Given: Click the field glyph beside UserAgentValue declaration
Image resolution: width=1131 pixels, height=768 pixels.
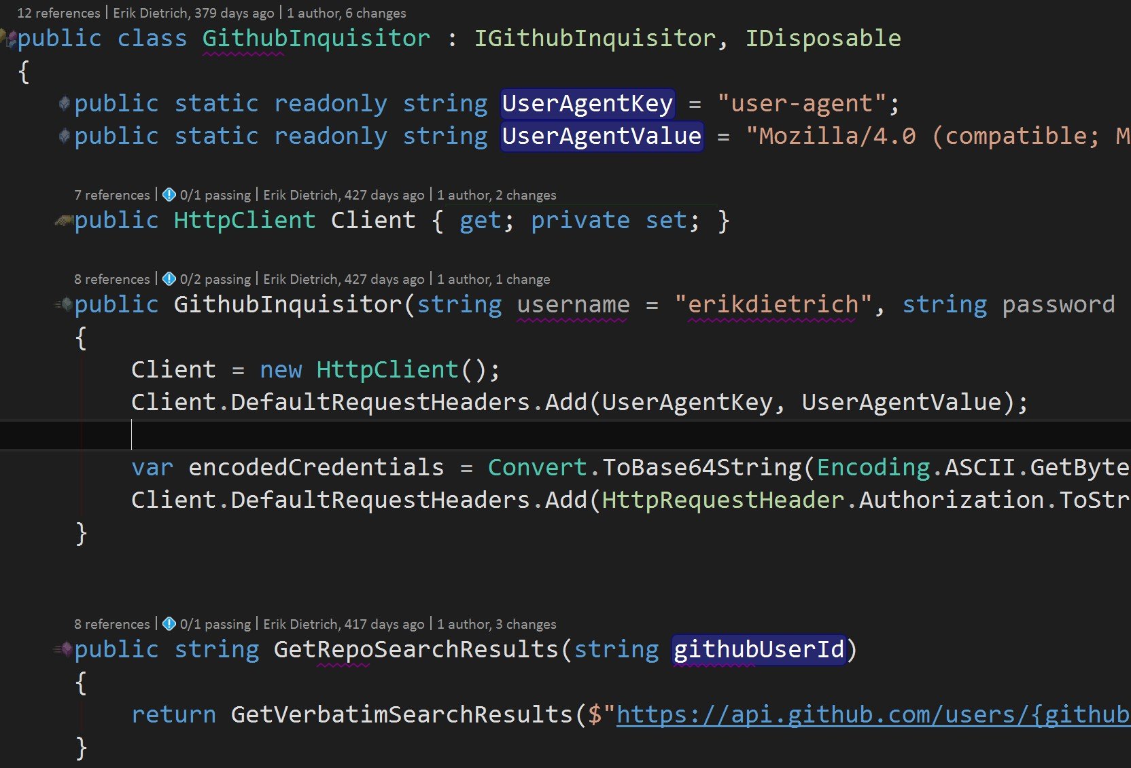Looking at the screenshot, I should point(65,136).
